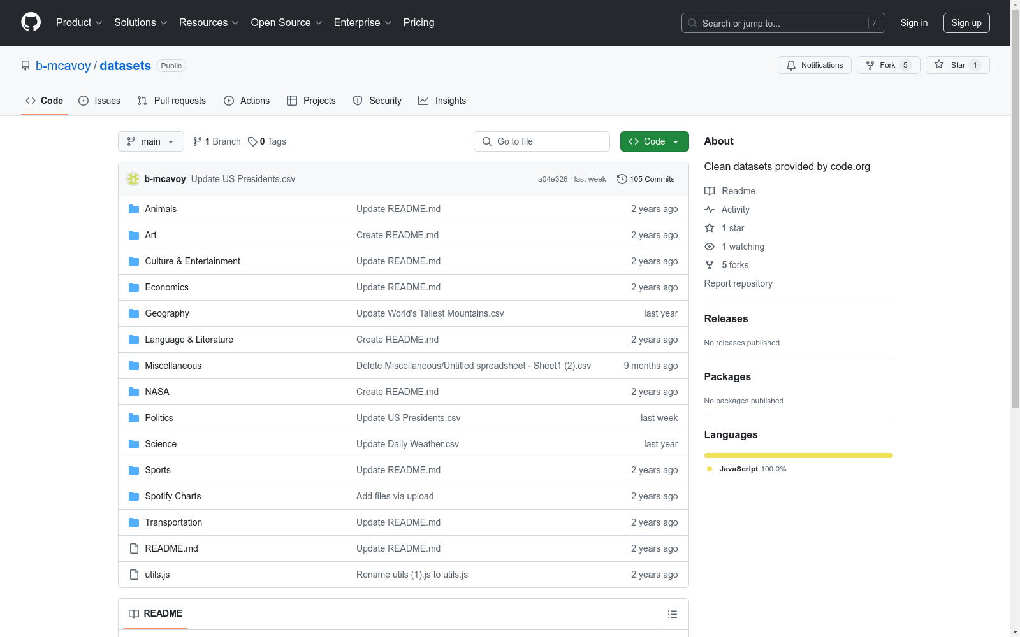Viewport: 1020px width, 637px height.
Task: Switch to the Issues tab
Action: (x=99, y=101)
